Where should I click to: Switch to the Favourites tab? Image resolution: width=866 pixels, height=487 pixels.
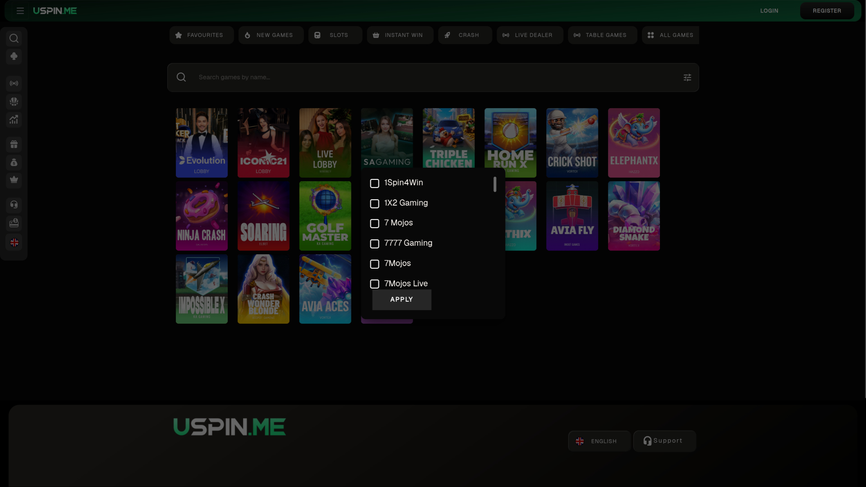202,35
